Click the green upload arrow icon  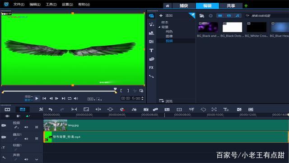pyautogui.click(x=246, y=6)
